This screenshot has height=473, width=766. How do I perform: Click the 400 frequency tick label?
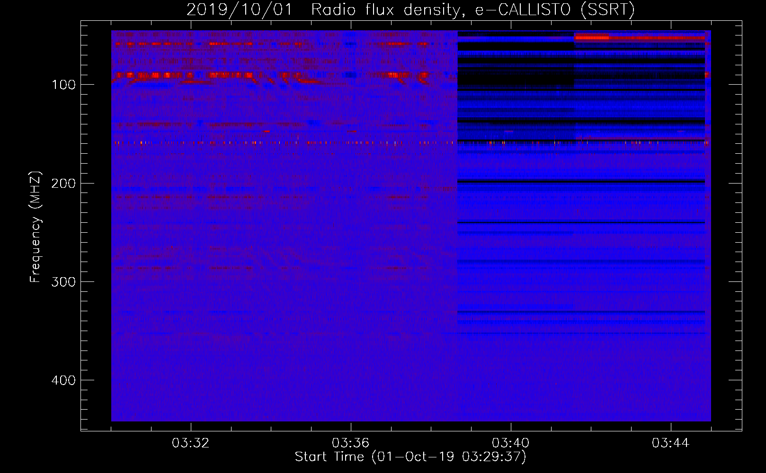tap(63, 380)
